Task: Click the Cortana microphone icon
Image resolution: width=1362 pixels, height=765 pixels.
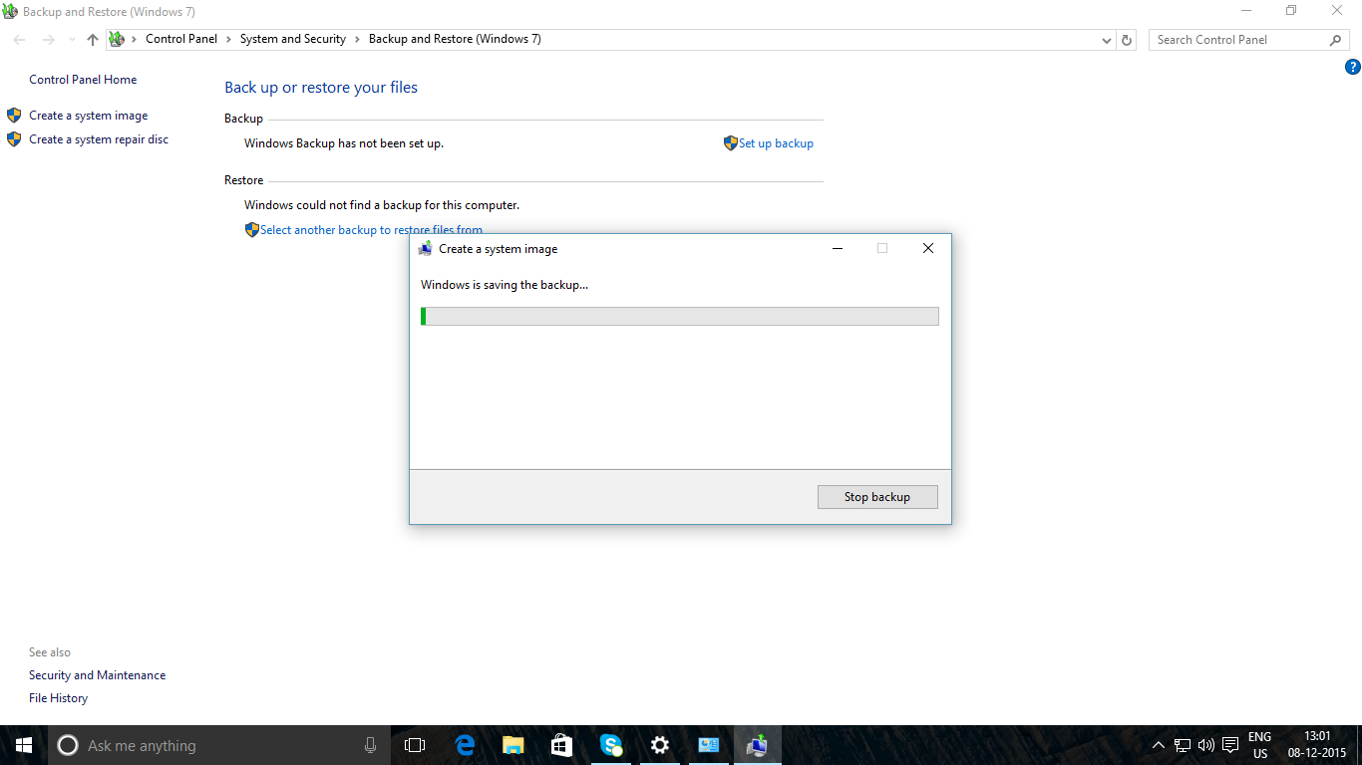Action: (370, 745)
